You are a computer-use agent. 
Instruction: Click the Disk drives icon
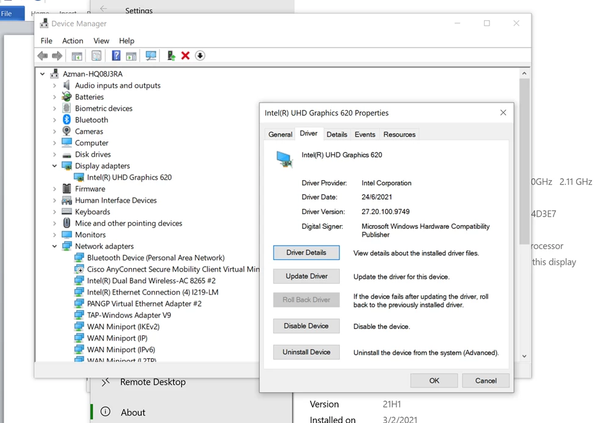[67, 155]
